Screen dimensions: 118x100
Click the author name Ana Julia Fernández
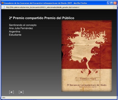tap(21, 28)
